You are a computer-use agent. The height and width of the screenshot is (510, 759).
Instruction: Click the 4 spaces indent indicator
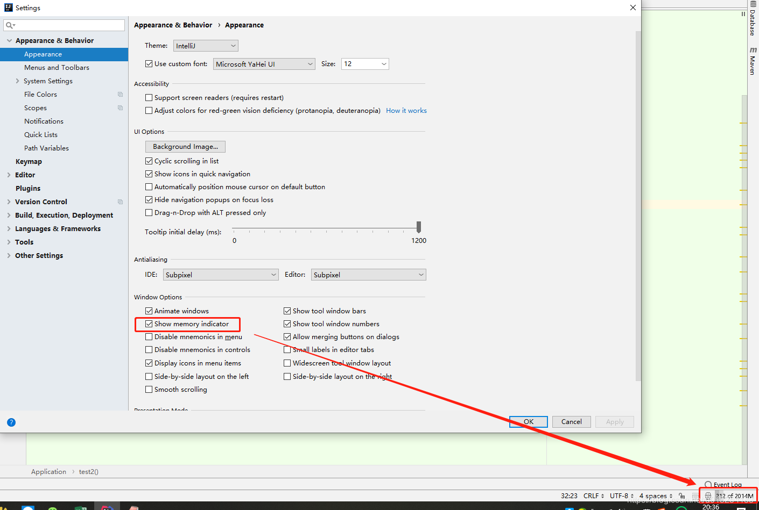(656, 496)
